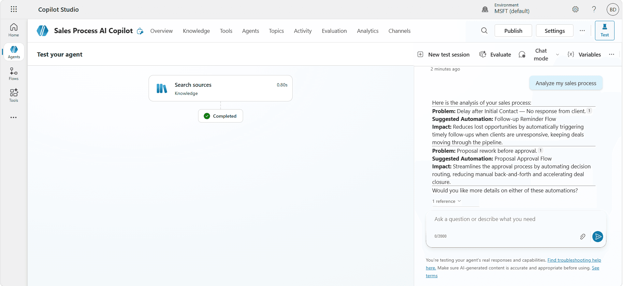Viewport: 623px width, 286px height.
Task: Open the See terms link
Action: 595,268
